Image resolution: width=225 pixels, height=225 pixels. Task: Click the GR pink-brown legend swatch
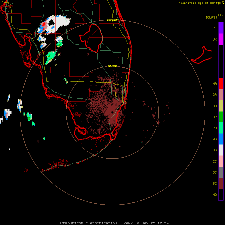pos(221,95)
